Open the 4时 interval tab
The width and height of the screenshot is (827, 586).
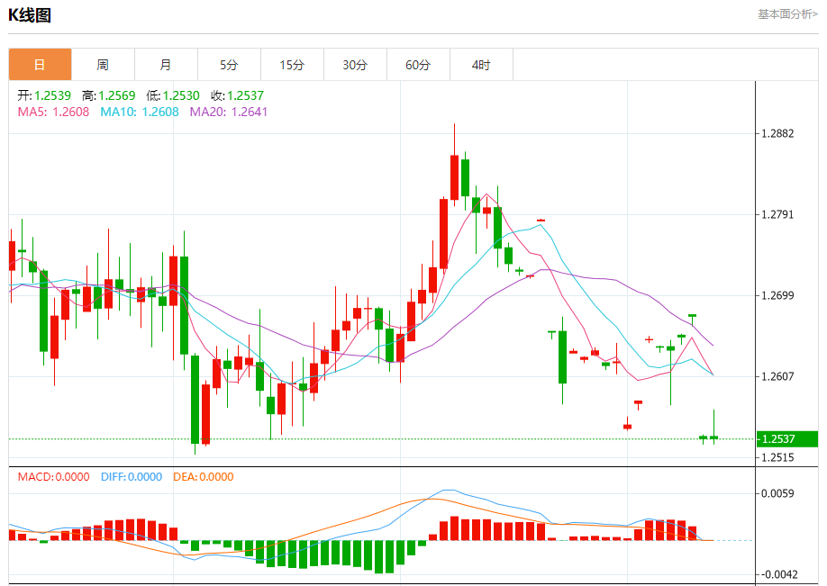click(481, 65)
